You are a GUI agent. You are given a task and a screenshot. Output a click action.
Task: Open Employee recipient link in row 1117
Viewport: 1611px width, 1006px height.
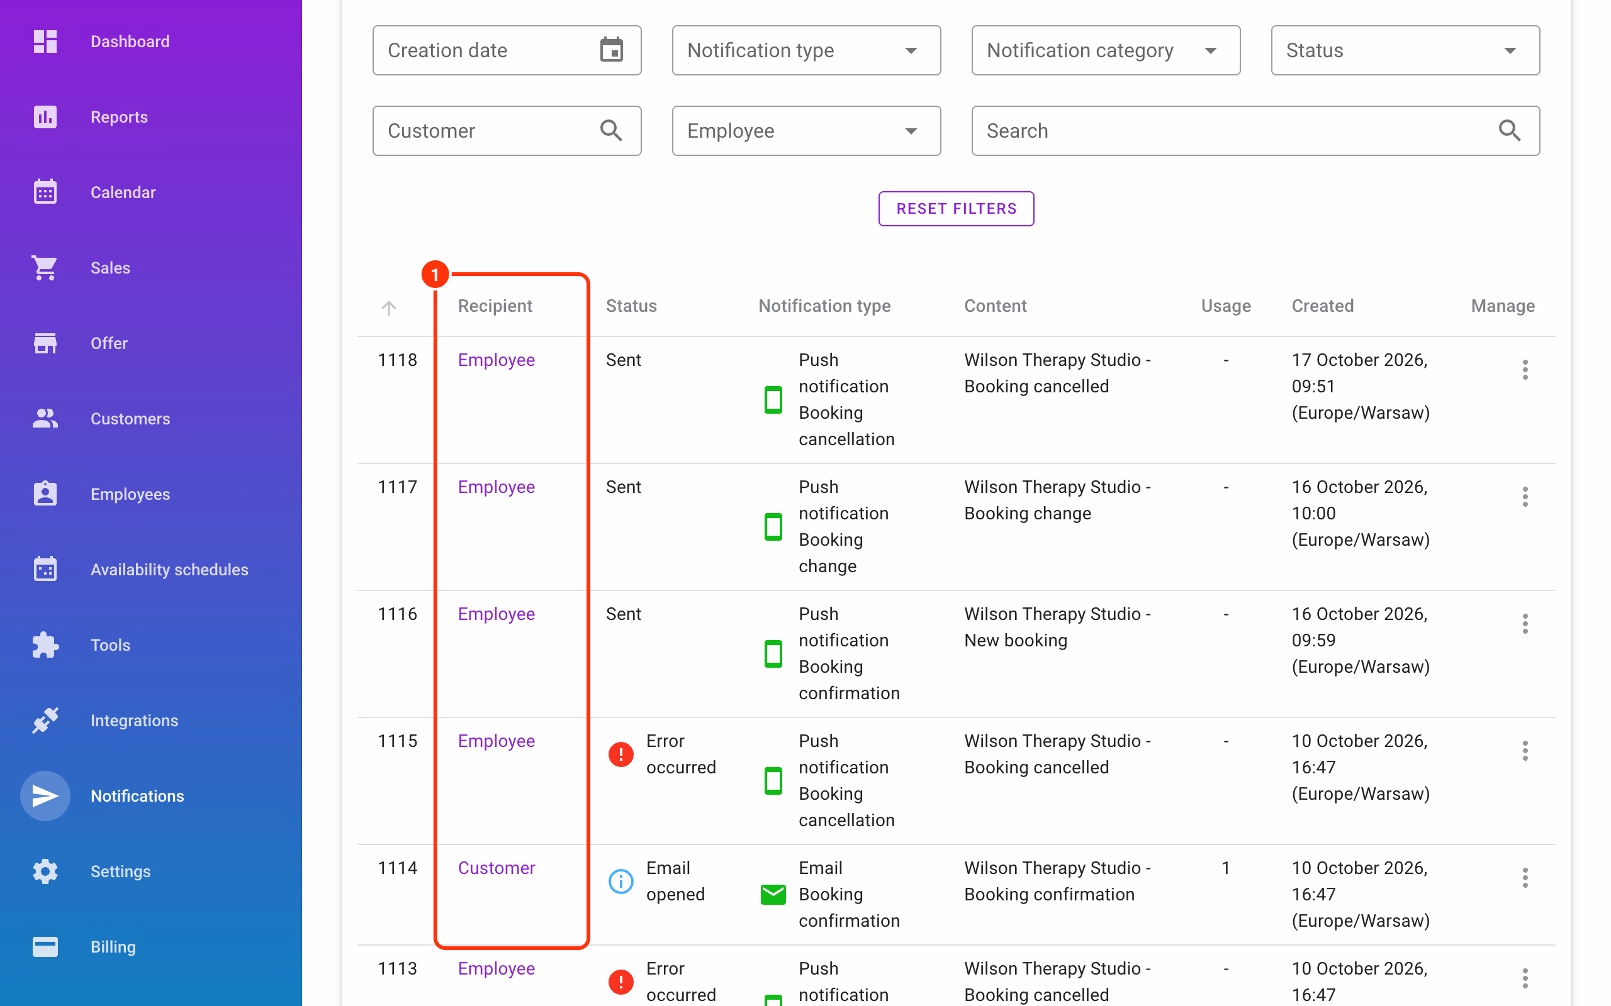point(496,487)
